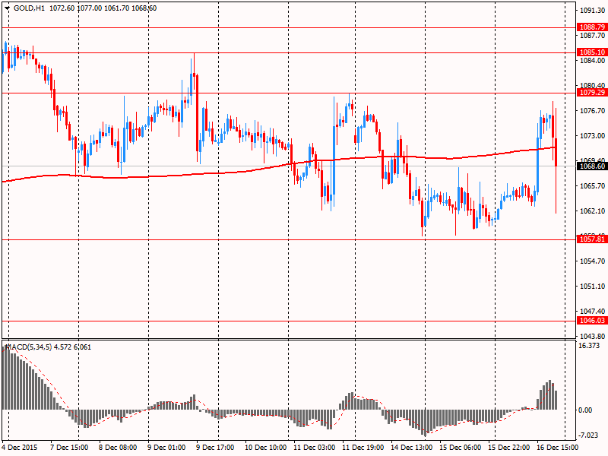Image resolution: width=608 pixels, height=456 pixels.
Task: Select the 1091.30 price scale value
Action: click(x=592, y=11)
